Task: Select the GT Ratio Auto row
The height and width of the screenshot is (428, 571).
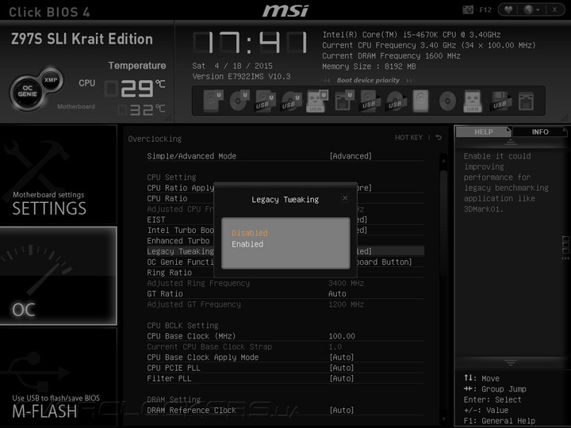Action: tap(285, 294)
